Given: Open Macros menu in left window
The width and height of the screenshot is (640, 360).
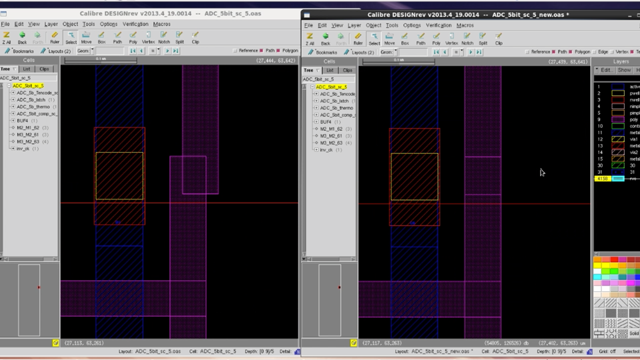Looking at the screenshot, I should pos(161,24).
